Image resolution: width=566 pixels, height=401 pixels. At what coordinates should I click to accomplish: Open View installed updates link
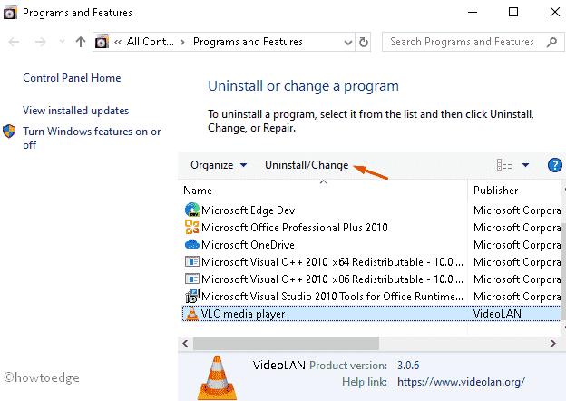[75, 111]
